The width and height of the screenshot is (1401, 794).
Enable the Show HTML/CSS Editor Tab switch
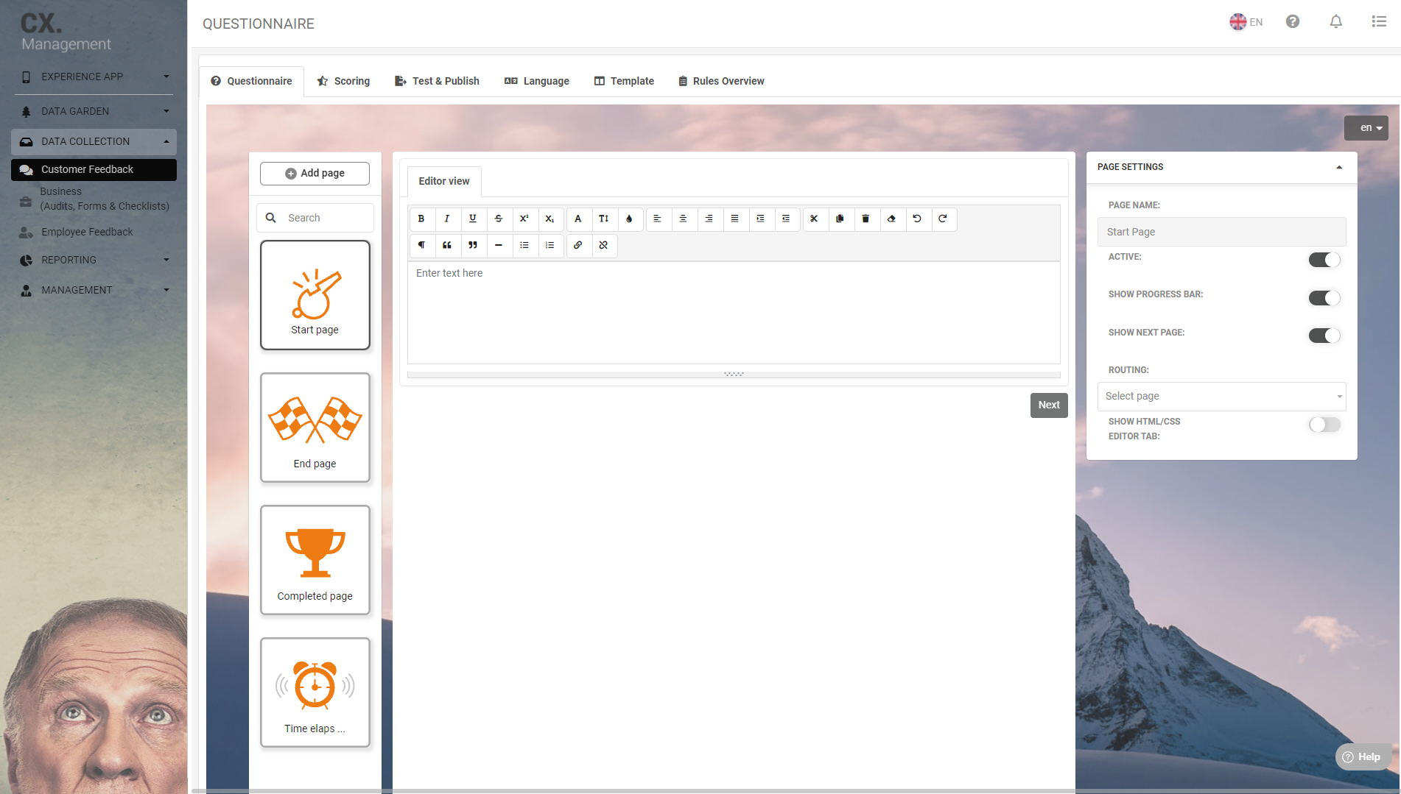coord(1324,425)
